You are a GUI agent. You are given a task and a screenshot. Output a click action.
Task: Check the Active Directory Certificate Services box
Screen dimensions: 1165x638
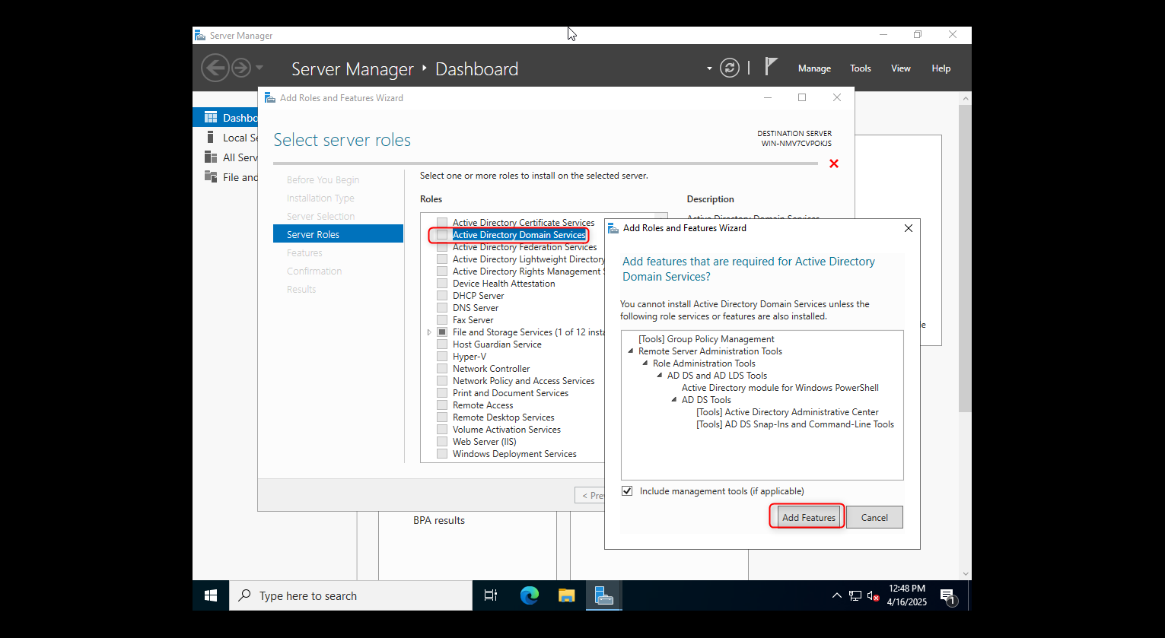[x=442, y=223]
